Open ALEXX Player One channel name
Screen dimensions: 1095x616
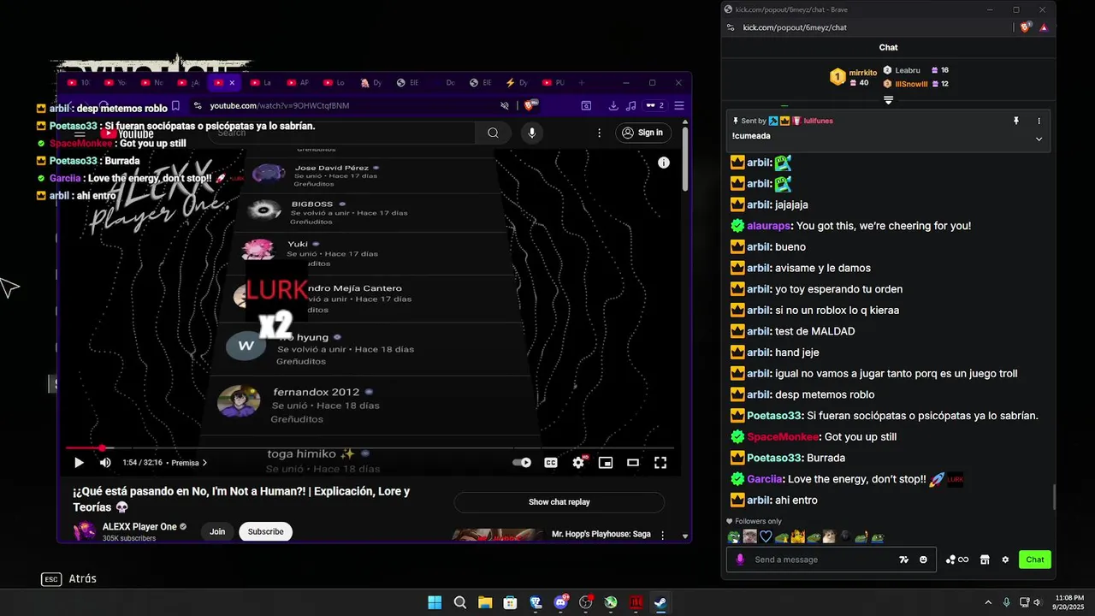[x=139, y=527]
